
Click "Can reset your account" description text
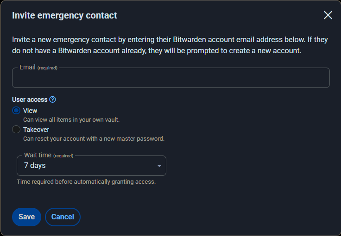click(x=94, y=138)
